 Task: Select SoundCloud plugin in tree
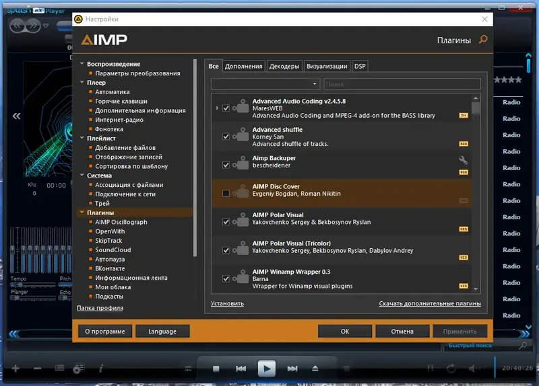(113, 249)
